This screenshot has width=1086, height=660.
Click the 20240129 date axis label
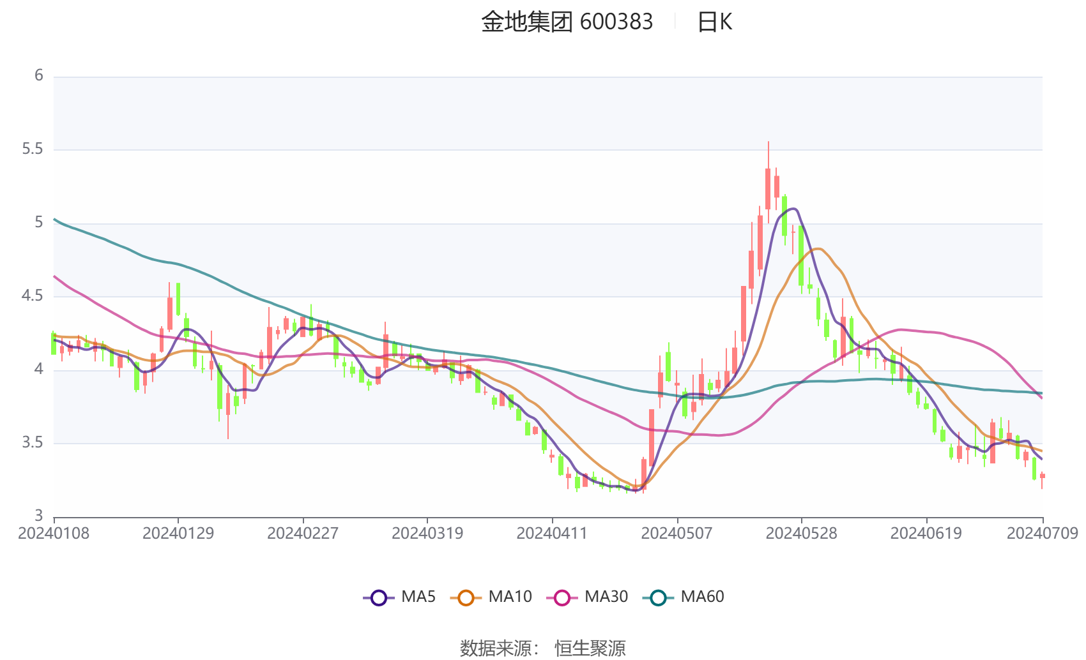point(178,534)
